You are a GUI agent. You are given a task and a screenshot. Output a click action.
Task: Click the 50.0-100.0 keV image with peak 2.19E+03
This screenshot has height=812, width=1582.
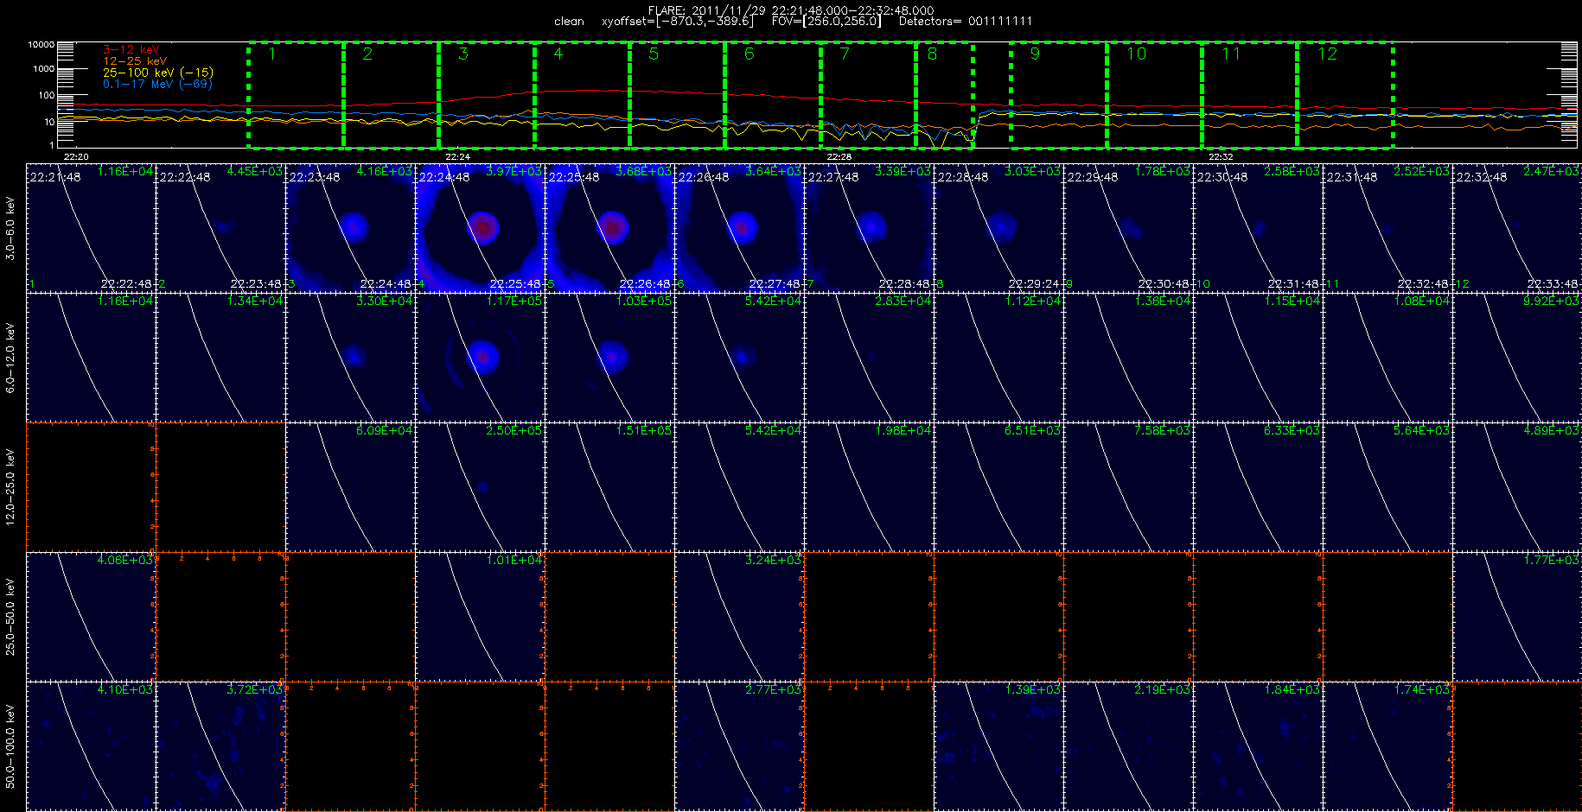tap(1129, 746)
